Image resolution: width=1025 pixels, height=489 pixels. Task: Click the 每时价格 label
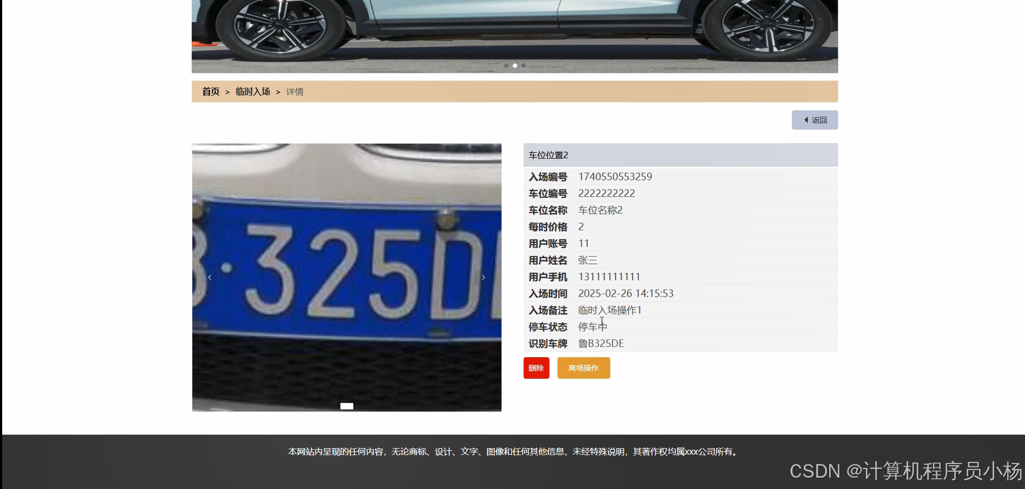[x=548, y=227]
